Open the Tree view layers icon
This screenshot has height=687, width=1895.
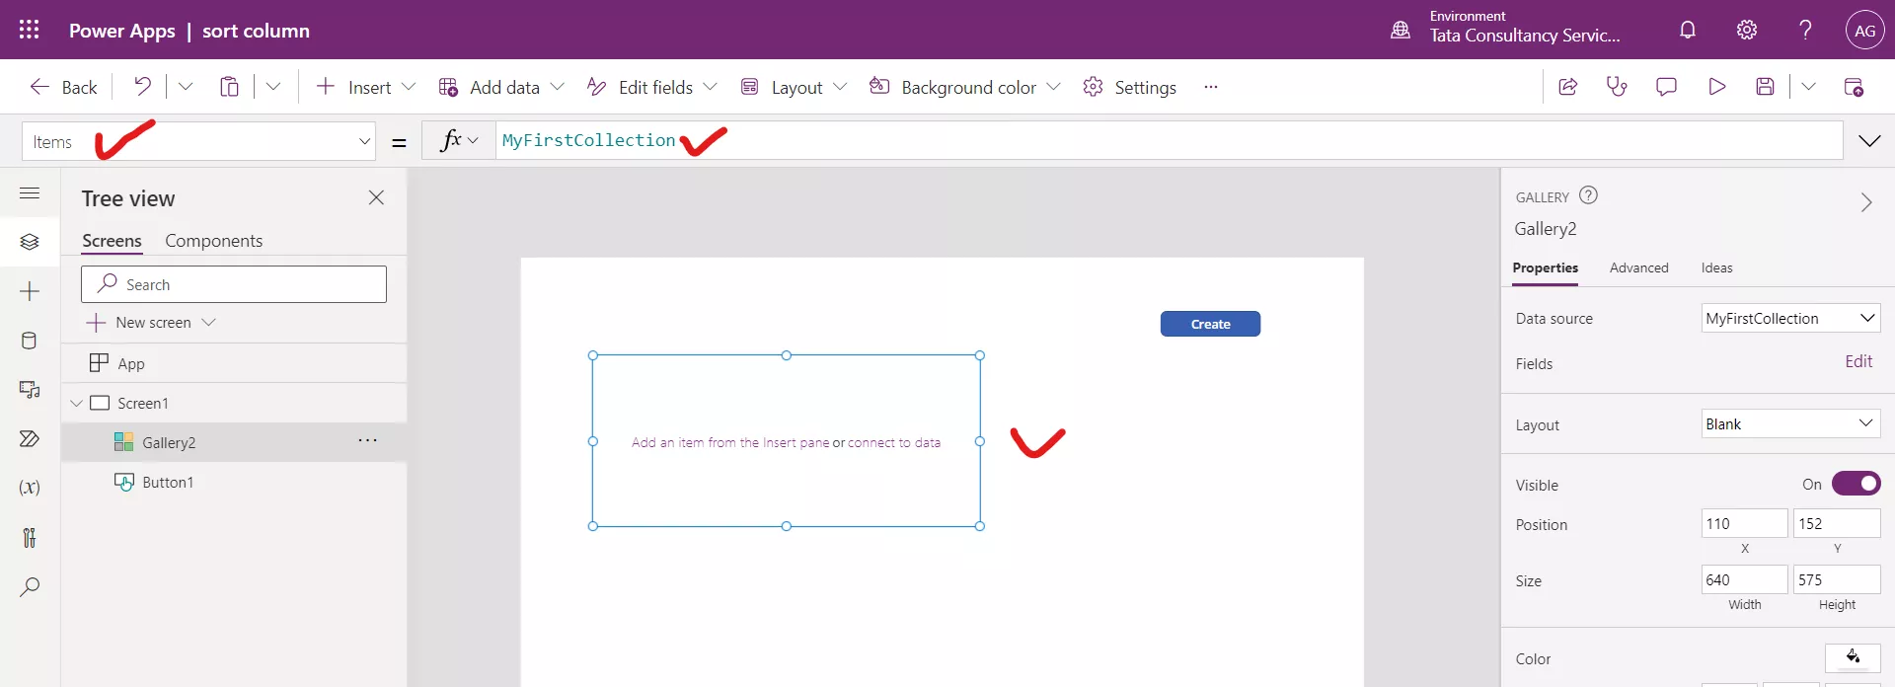pyautogui.click(x=30, y=242)
